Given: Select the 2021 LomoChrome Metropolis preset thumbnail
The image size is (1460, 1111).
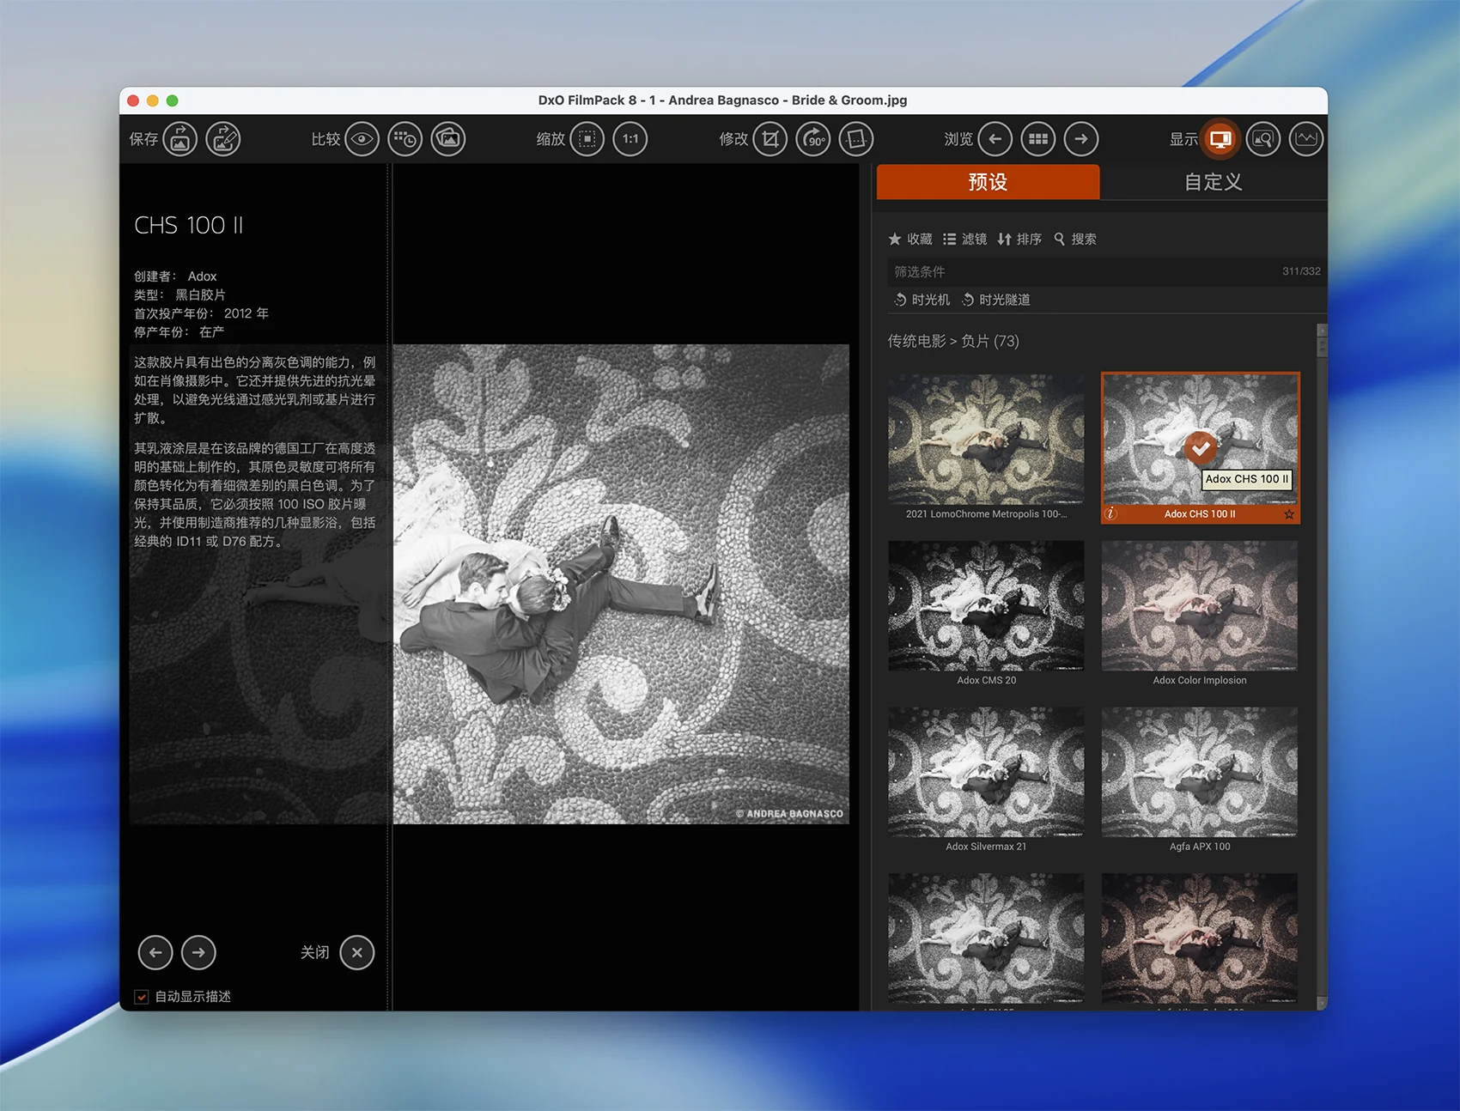Looking at the screenshot, I should click(x=986, y=439).
